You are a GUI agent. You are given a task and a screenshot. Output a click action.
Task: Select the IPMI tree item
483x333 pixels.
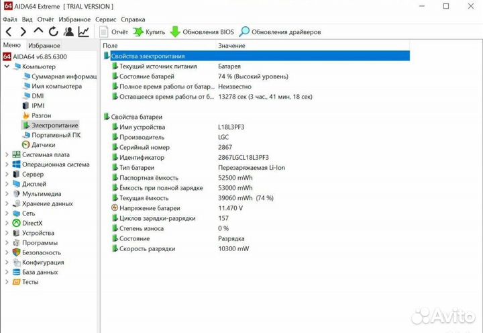pyautogui.click(x=34, y=106)
